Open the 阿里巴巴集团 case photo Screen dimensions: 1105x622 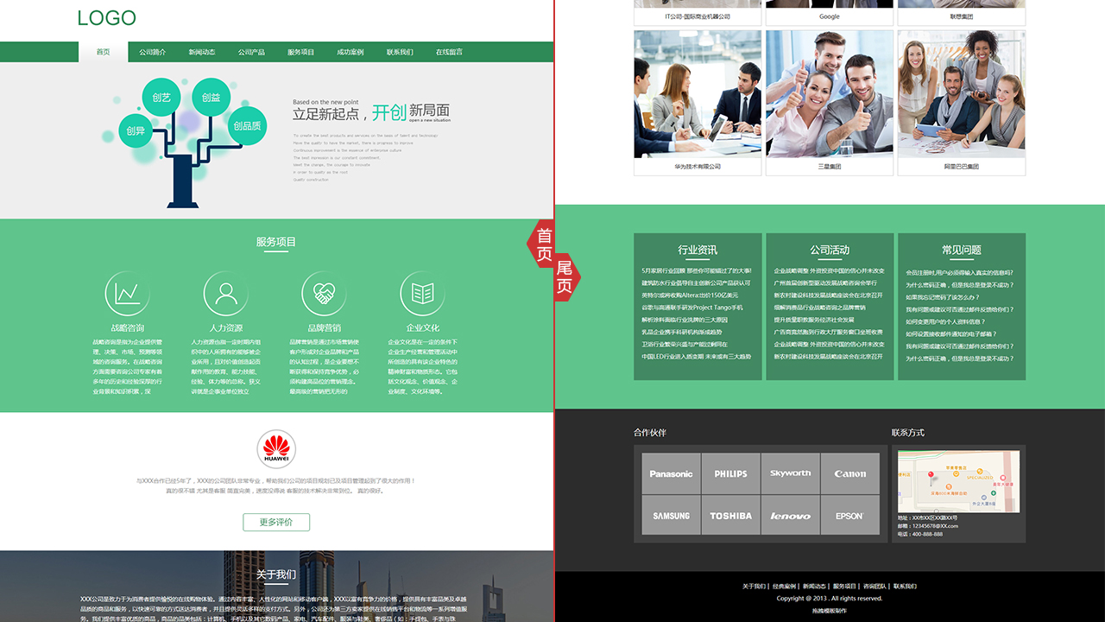click(962, 94)
